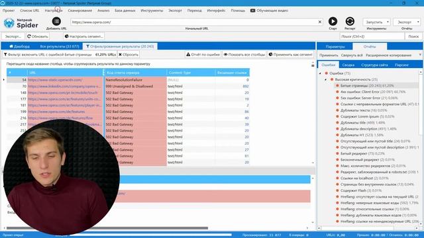Screen dimensions: 424x238
Task: Open the Переход menu
Action: click(194, 11)
